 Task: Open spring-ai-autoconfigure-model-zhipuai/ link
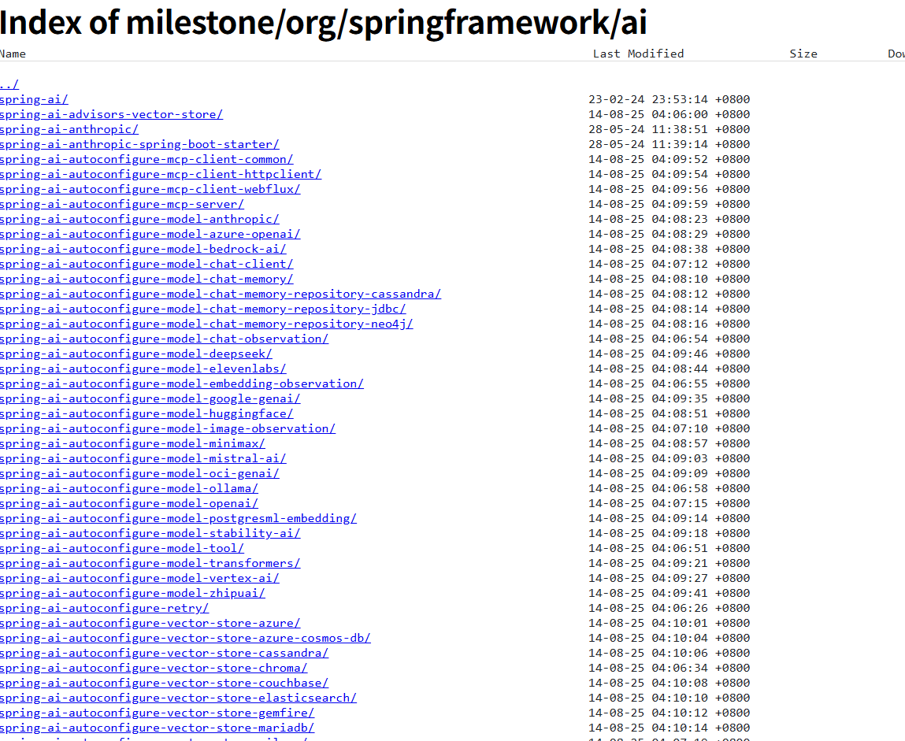(x=133, y=595)
